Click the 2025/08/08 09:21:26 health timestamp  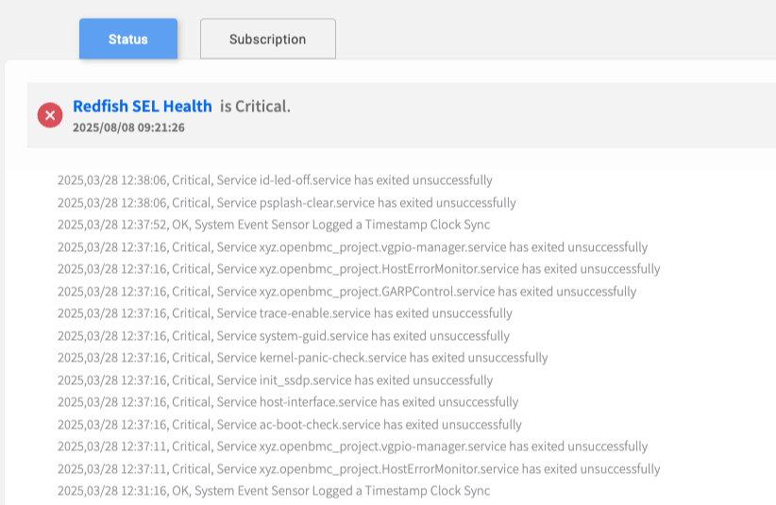point(128,127)
